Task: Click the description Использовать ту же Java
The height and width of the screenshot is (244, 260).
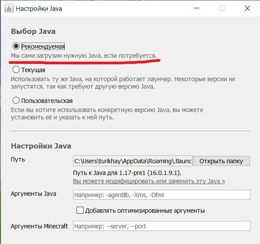Action: click(123, 82)
